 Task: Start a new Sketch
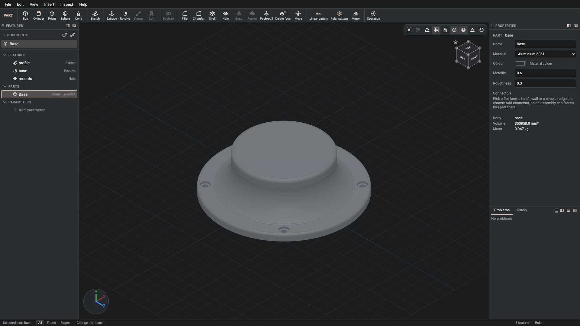pos(95,15)
